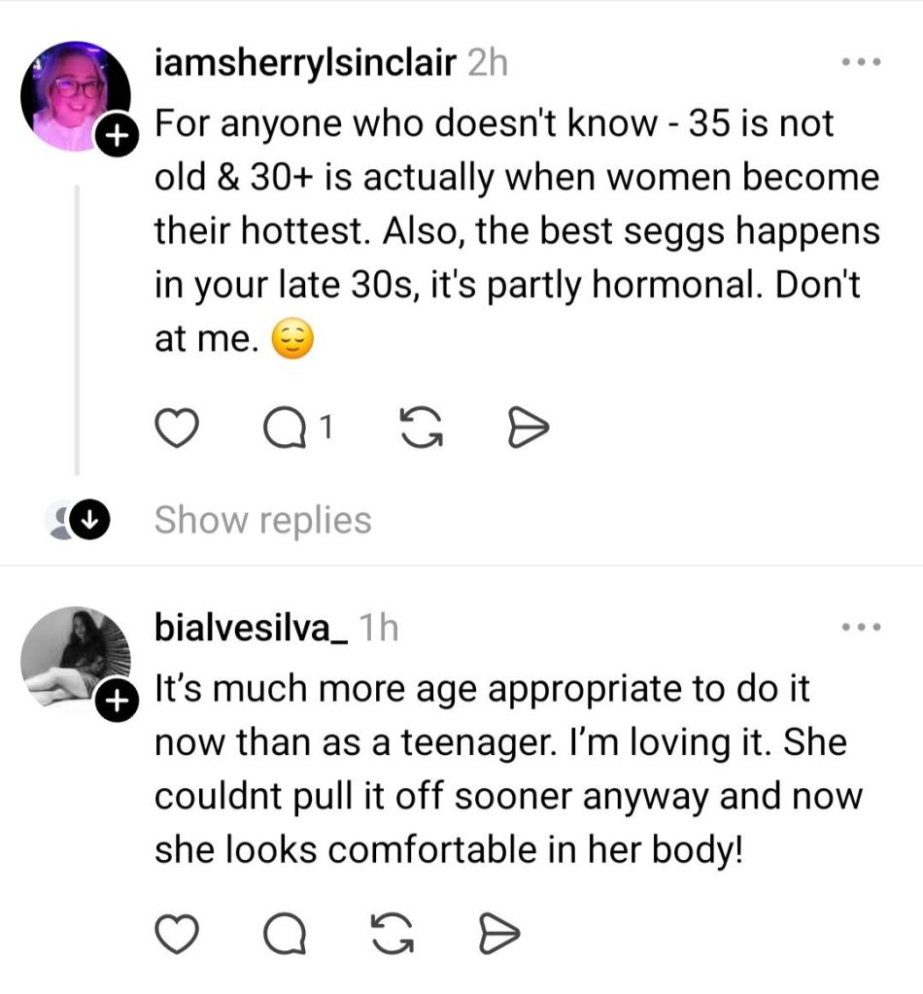The height and width of the screenshot is (994, 923).
Task: Share iamsherrylsinclair's post via the send icon
Action: (530, 428)
